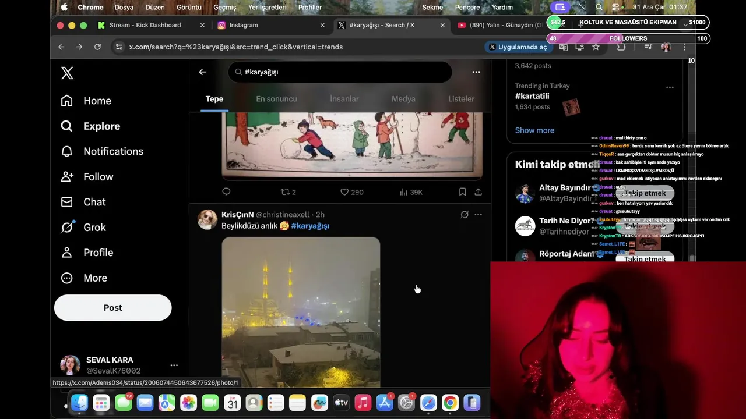This screenshot has height=419, width=746.
Task: Open Messages from the Dock
Action: pyautogui.click(x=123, y=403)
